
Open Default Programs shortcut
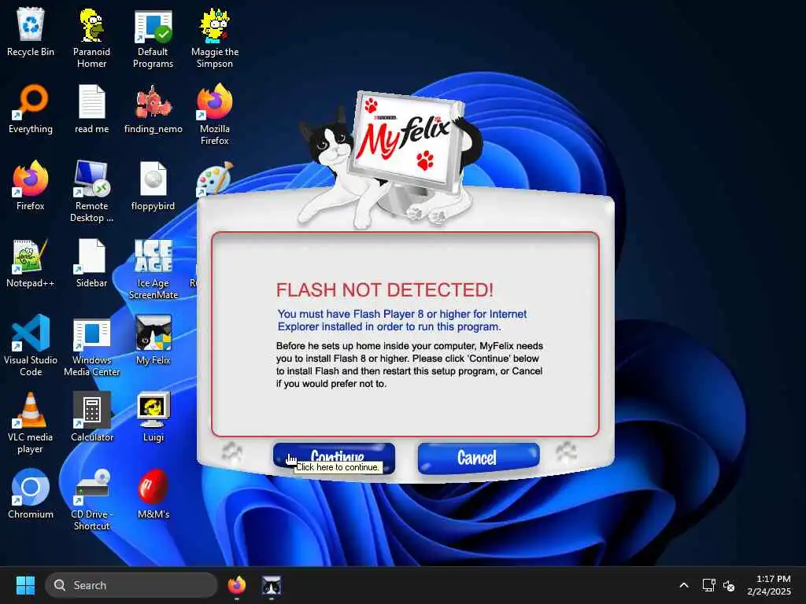[153, 38]
